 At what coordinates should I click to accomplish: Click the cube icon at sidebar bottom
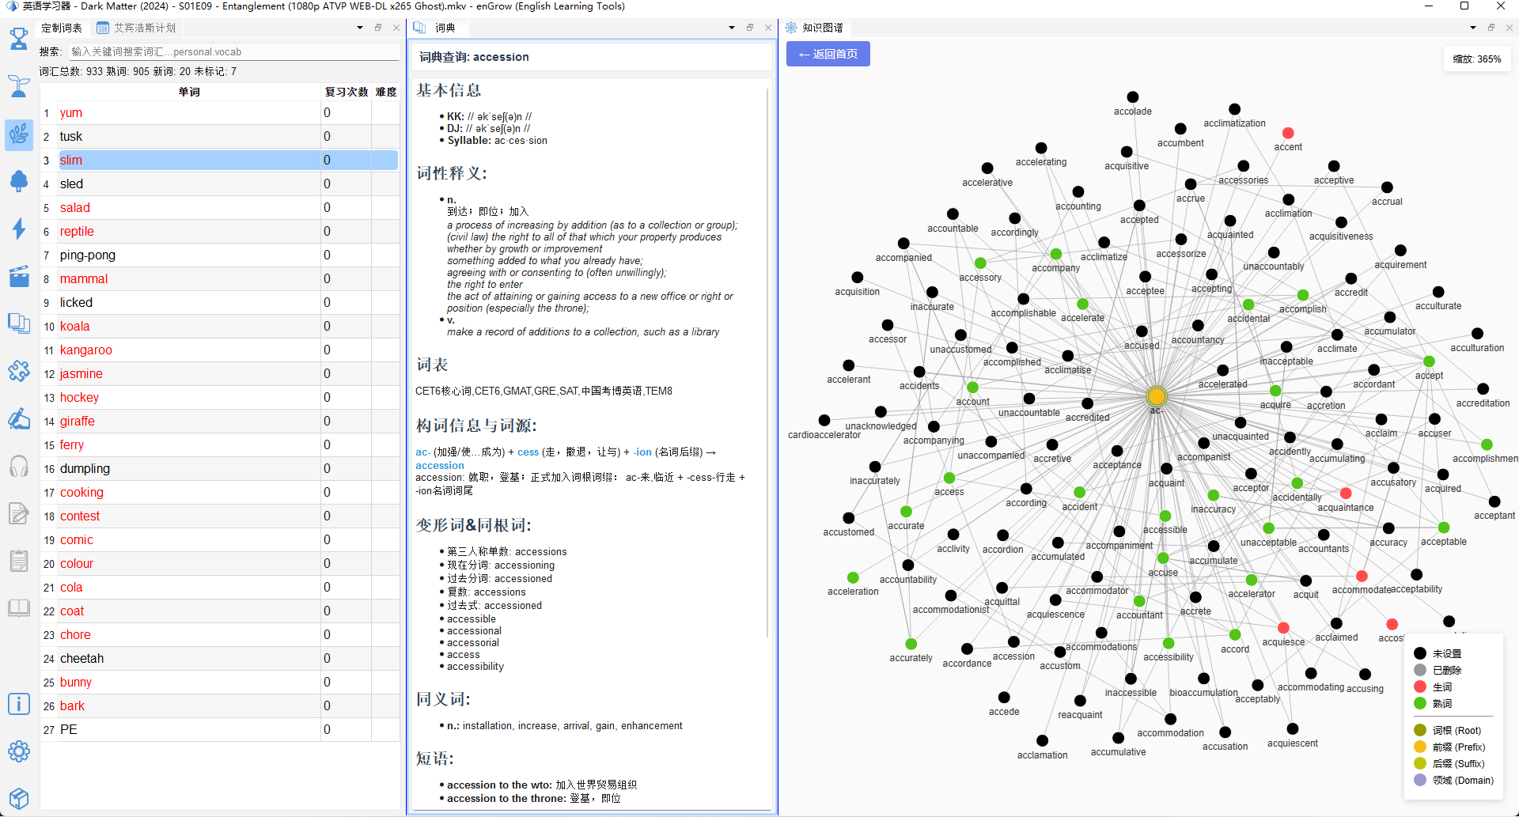pos(19,799)
